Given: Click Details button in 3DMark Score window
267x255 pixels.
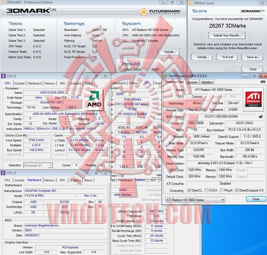Looking at the screenshot, I should 203,57.
